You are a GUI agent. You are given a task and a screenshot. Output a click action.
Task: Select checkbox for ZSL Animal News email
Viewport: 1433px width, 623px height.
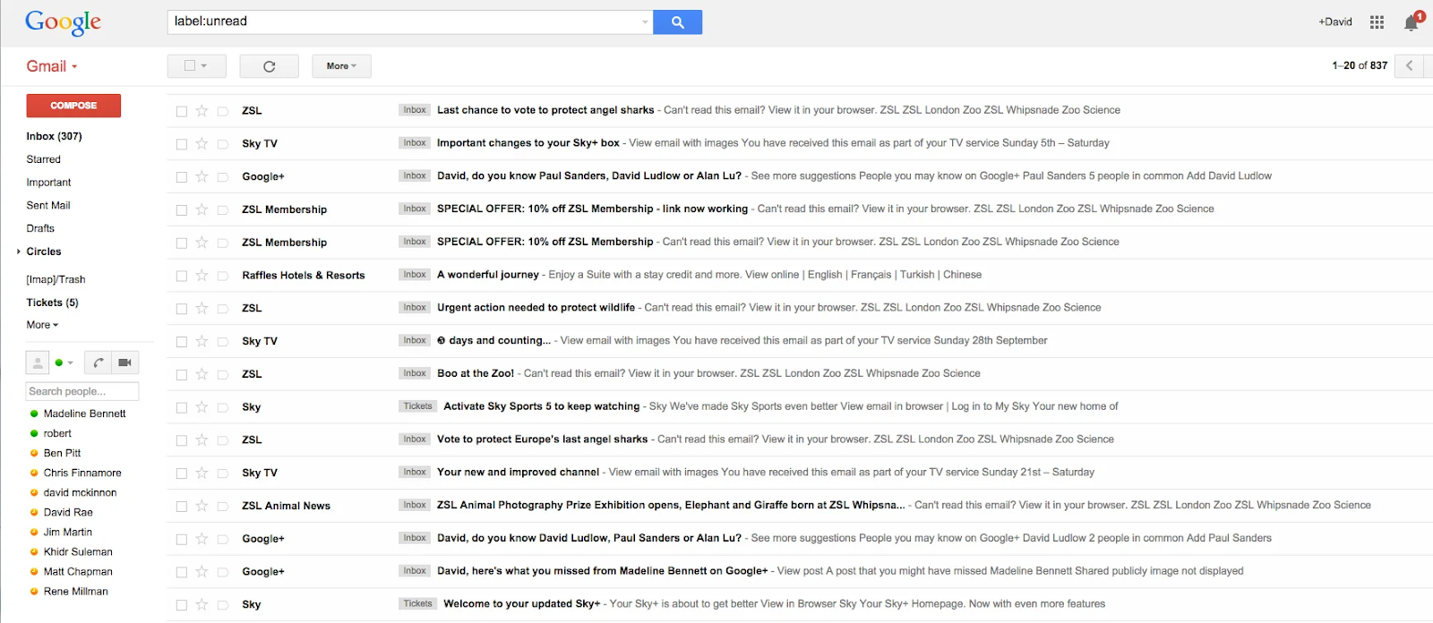tap(182, 506)
